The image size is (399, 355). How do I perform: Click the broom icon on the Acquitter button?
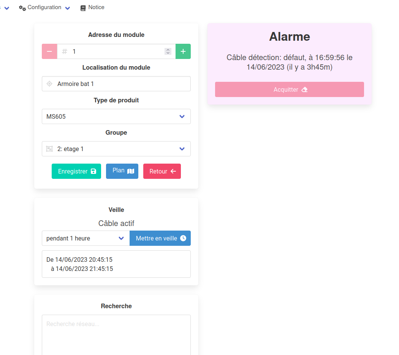[304, 89]
